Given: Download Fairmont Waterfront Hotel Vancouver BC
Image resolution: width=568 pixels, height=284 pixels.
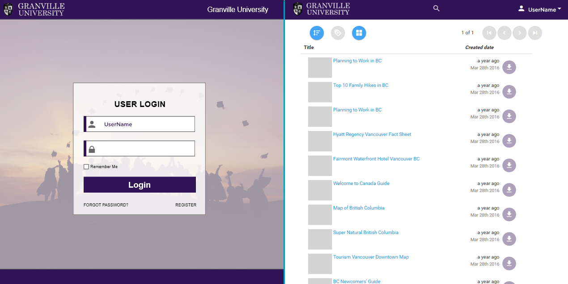Looking at the screenshot, I should [x=509, y=165].
